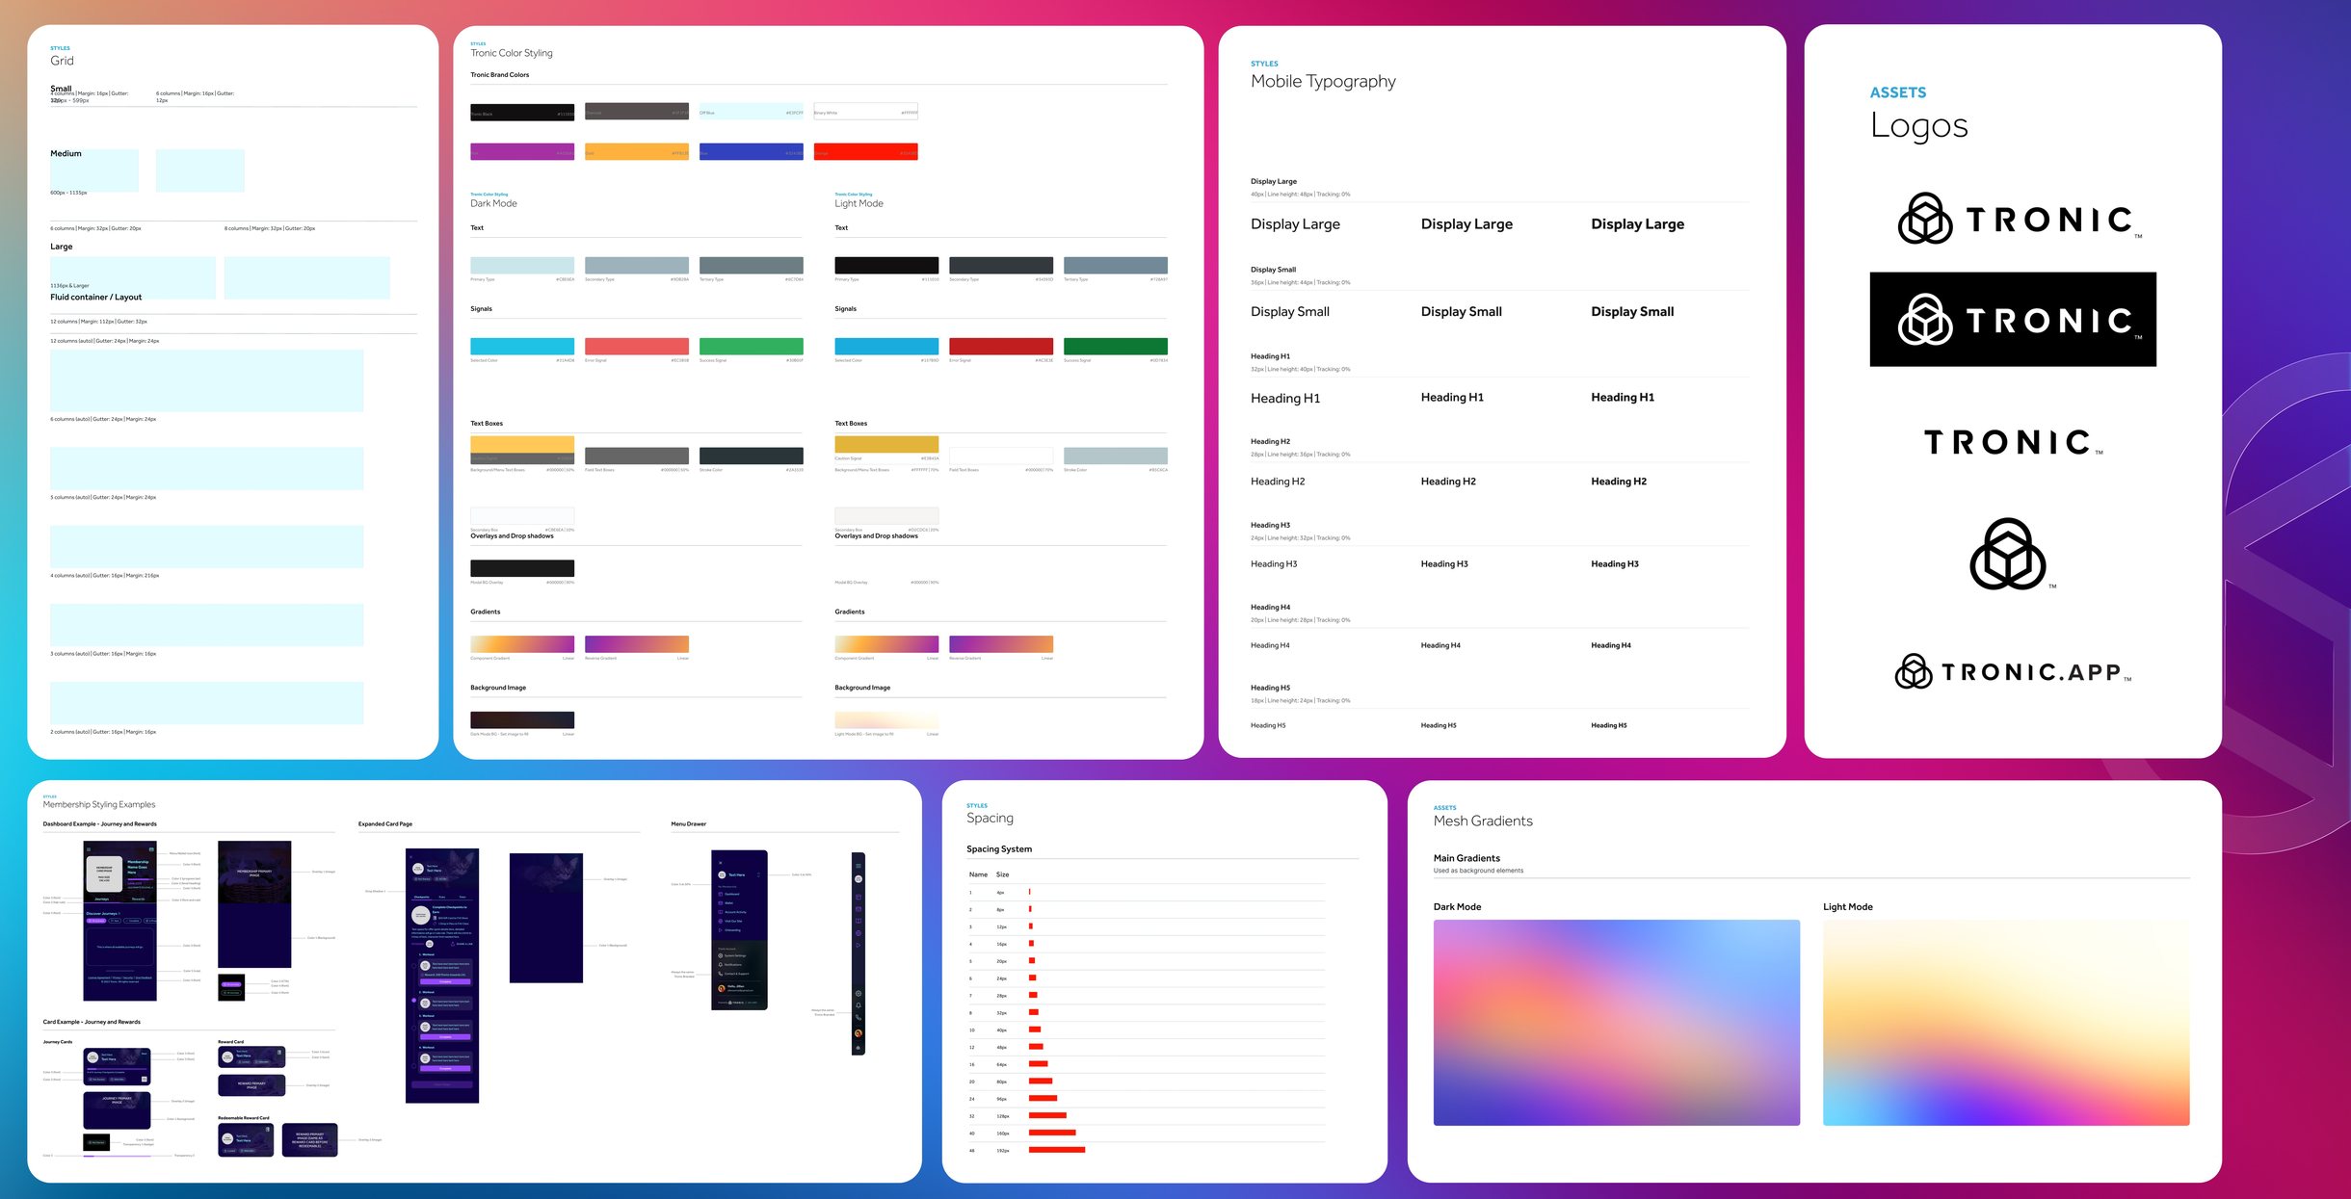Select the Light Mode Reverse Gradient swatch
2351x1199 pixels.
pyautogui.click(x=1001, y=644)
